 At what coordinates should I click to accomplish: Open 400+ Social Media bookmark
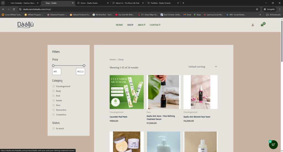click(x=236, y=15)
